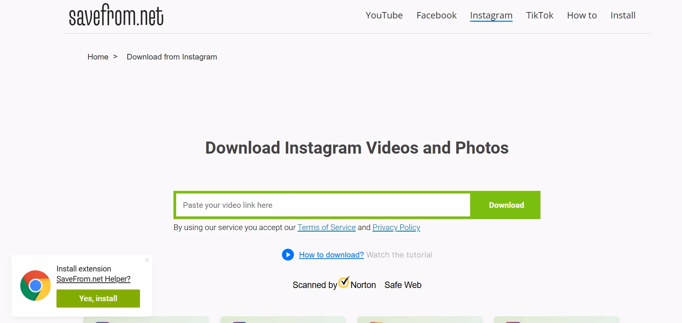Viewport: 682px width, 323px height.
Task: Open the How to download? link
Action: tap(331, 255)
